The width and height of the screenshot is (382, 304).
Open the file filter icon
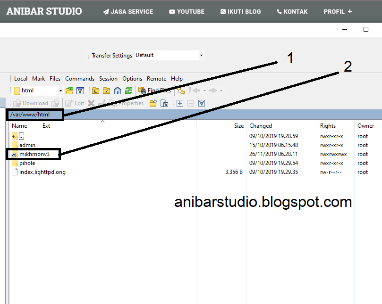click(x=80, y=90)
